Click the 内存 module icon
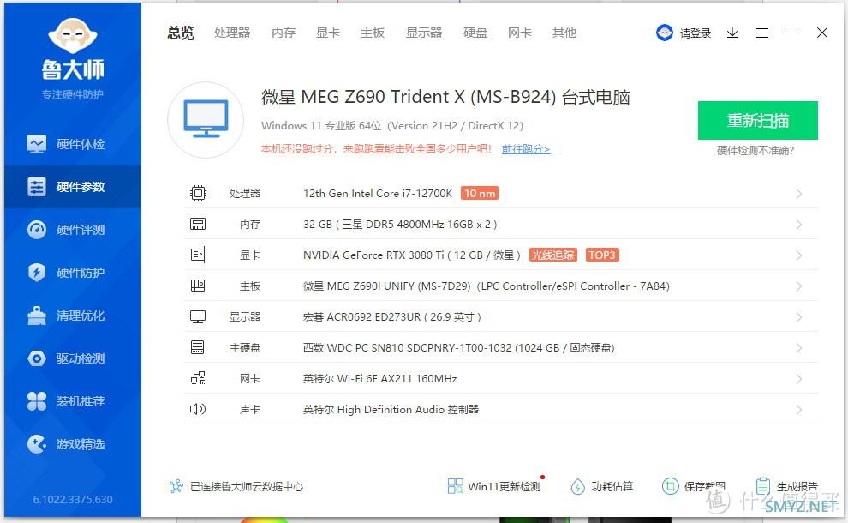The width and height of the screenshot is (848, 523). pyautogui.click(x=198, y=224)
